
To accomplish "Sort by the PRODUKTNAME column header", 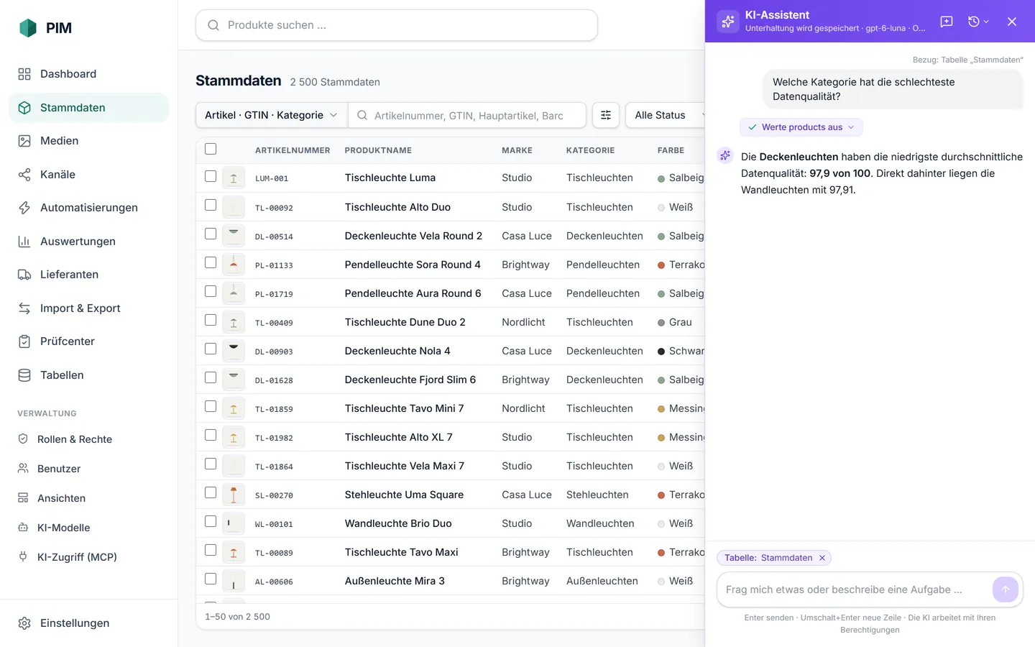I will (378, 150).
